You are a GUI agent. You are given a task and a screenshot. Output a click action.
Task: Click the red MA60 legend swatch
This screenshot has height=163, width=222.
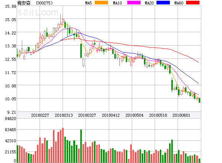(193, 3)
